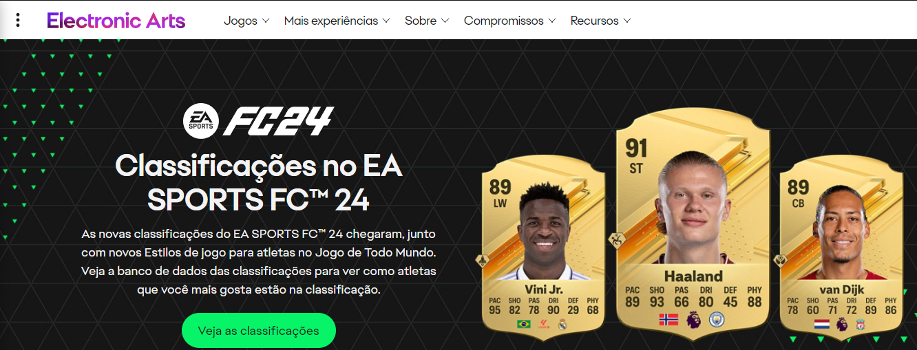Click the Manchester City badge on Haaland card
Viewport: 917px width, 350px height.
(717, 319)
